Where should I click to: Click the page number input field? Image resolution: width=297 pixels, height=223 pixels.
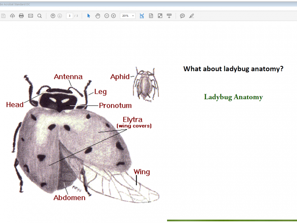(69, 16)
